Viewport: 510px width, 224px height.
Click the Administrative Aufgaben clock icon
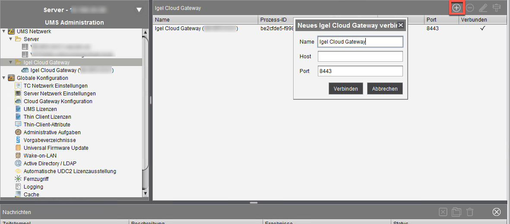pos(18,133)
